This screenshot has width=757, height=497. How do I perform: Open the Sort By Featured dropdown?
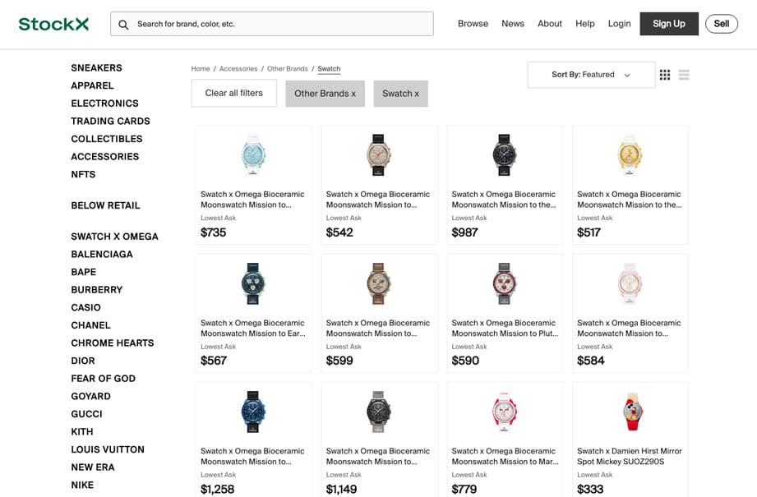(x=591, y=75)
